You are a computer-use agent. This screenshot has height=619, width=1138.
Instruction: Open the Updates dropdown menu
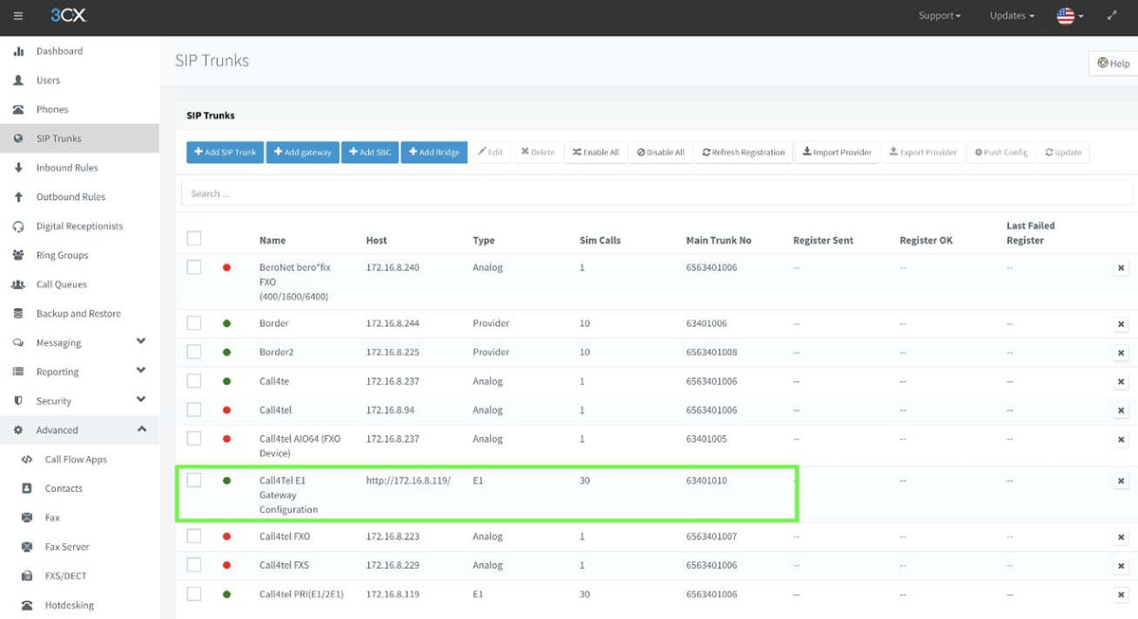(1012, 16)
